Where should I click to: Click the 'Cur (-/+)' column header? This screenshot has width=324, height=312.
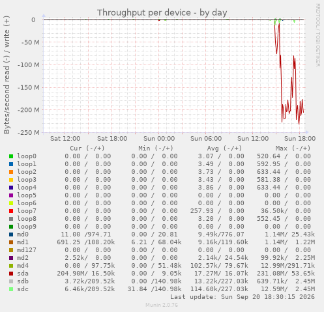[x=87, y=149]
